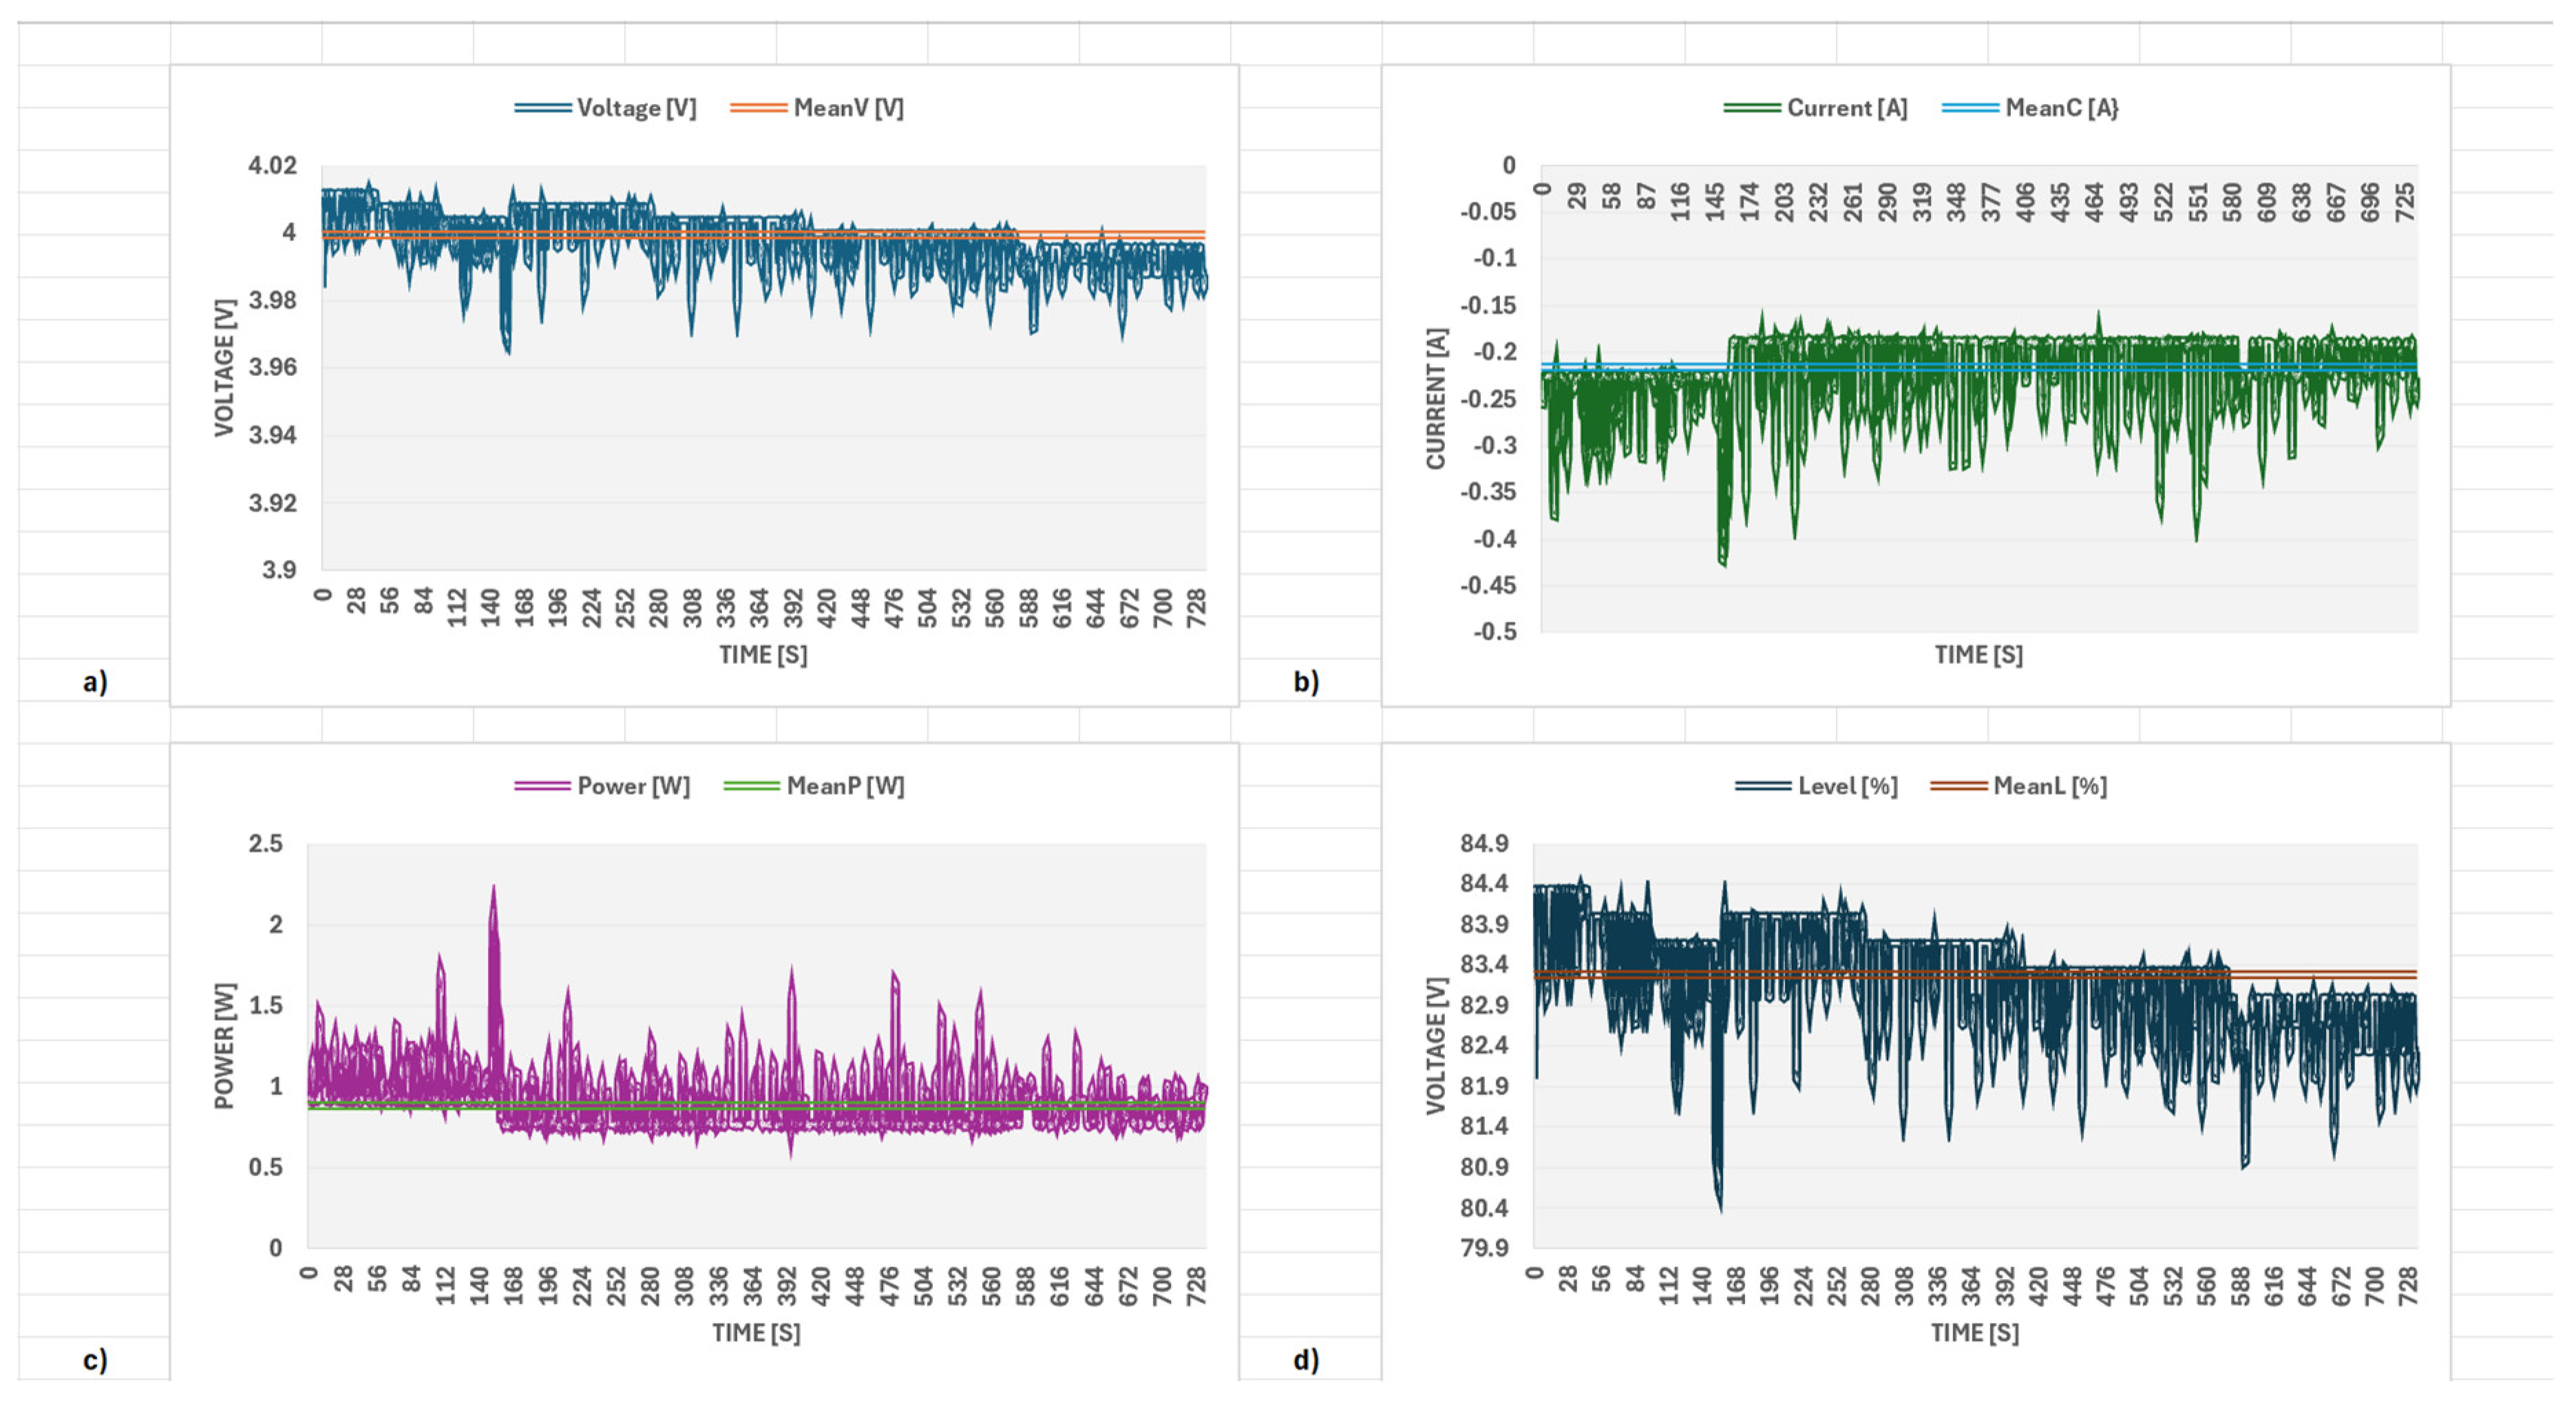2576x1402 pixels.
Task: Click the 84.9 label on level chart axis
Action: 1484,844
